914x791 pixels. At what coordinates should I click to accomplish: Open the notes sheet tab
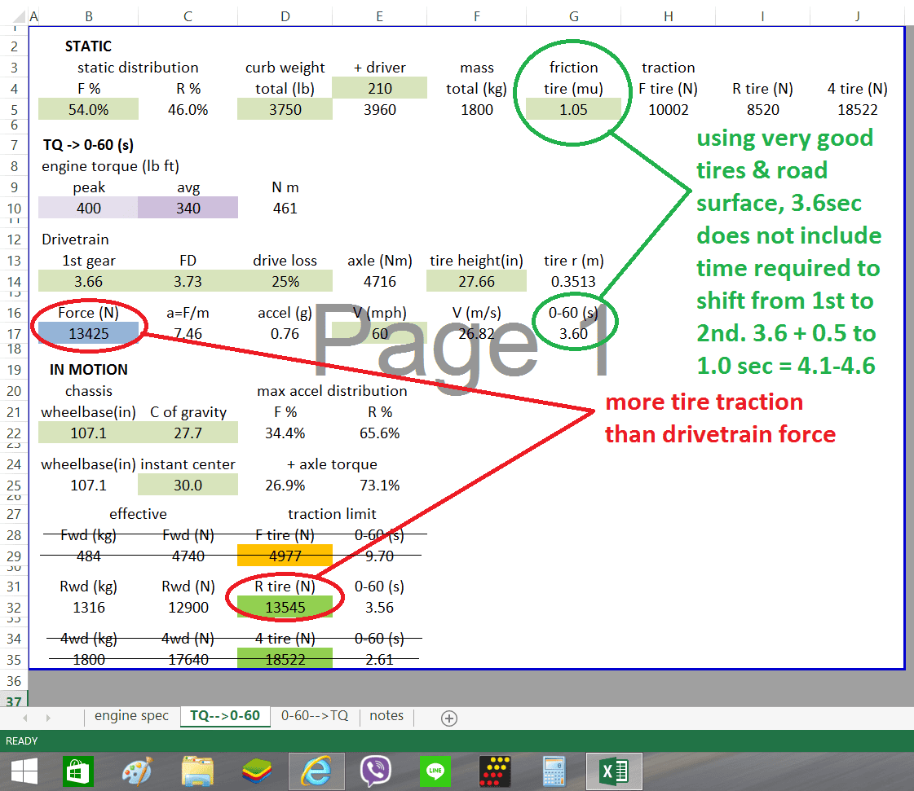point(386,716)
